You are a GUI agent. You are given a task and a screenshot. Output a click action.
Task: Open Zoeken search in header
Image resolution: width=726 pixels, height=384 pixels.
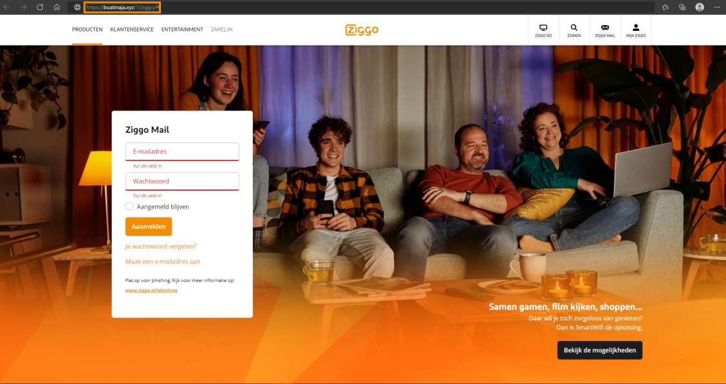coord(574,30)
